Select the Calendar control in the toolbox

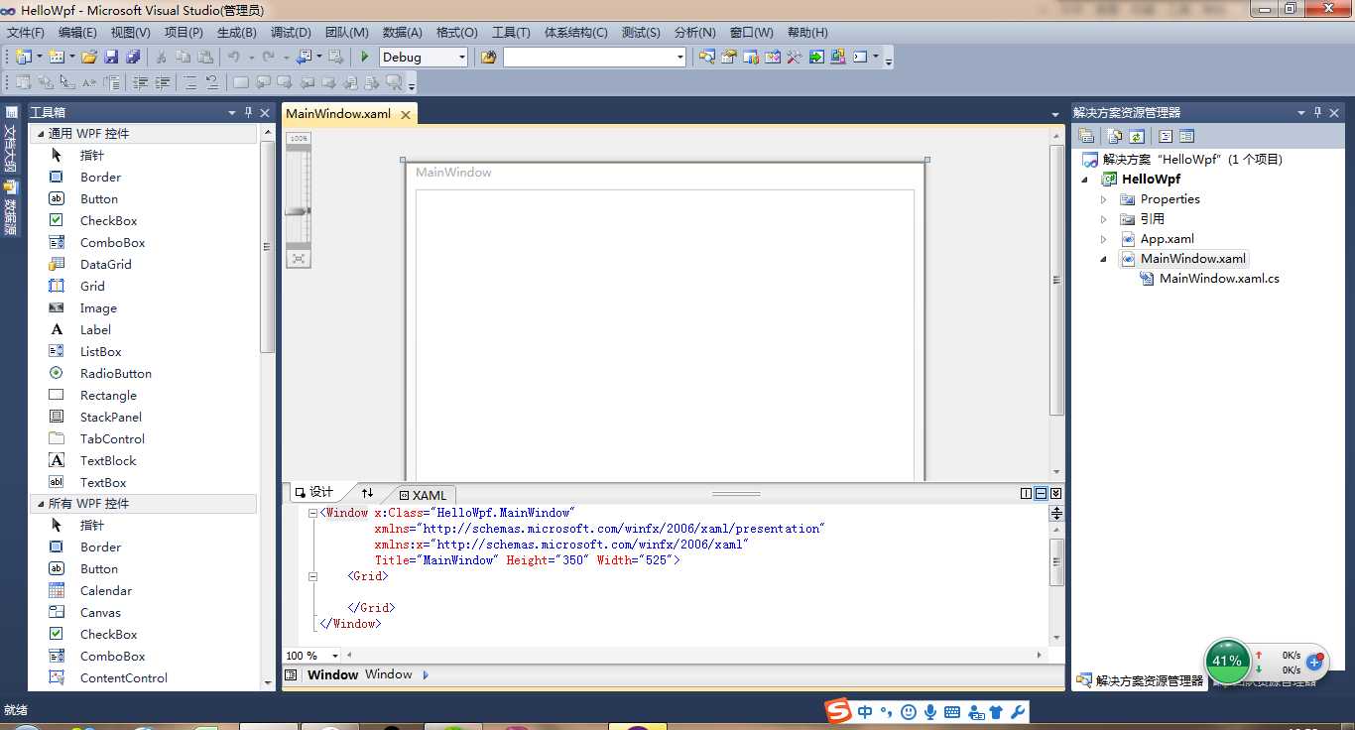pyautogui.click(x=105, y=591)
